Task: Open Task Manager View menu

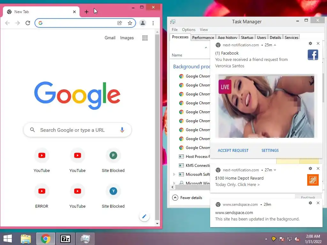Action: click(204, 30)
